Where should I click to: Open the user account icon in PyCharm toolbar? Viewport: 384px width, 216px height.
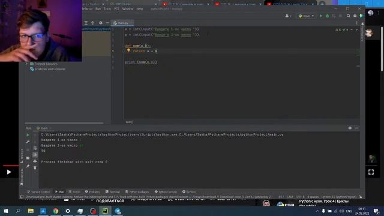click(x=288, y=16)
